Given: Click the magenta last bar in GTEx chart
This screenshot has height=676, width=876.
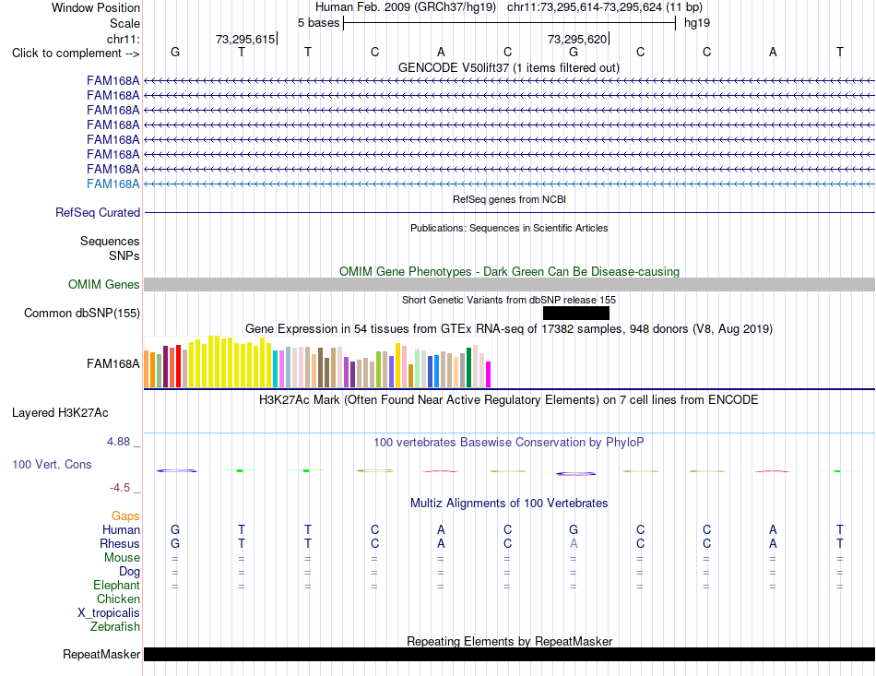Looking at the screenshot, I should point(489,374).
